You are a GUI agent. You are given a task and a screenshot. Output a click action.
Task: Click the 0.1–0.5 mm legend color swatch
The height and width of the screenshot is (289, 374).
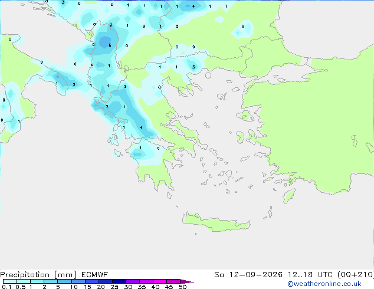tap(10, 281)
